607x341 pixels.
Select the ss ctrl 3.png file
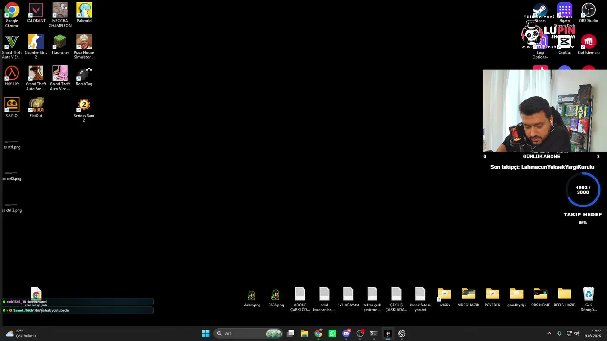pos(12,207)
